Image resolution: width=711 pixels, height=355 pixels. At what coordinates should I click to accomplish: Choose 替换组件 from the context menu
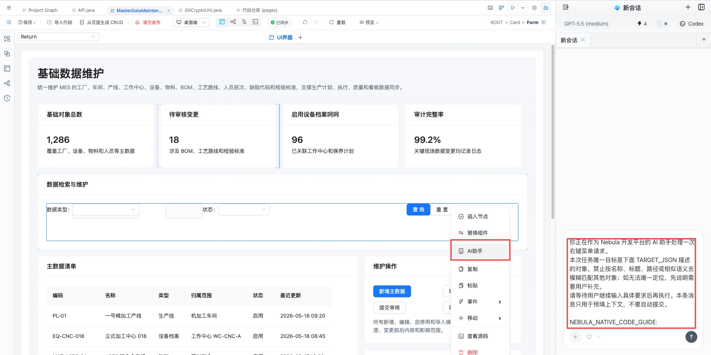[x=480, y=233]
